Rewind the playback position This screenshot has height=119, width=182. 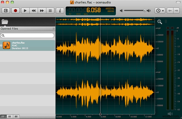click(34, 11)
